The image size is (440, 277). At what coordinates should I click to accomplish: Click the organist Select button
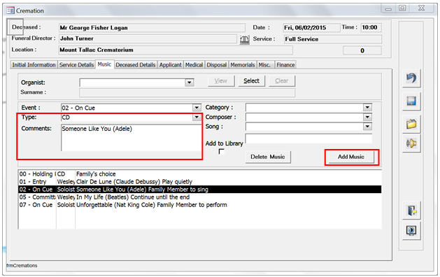tap(251, 81)
